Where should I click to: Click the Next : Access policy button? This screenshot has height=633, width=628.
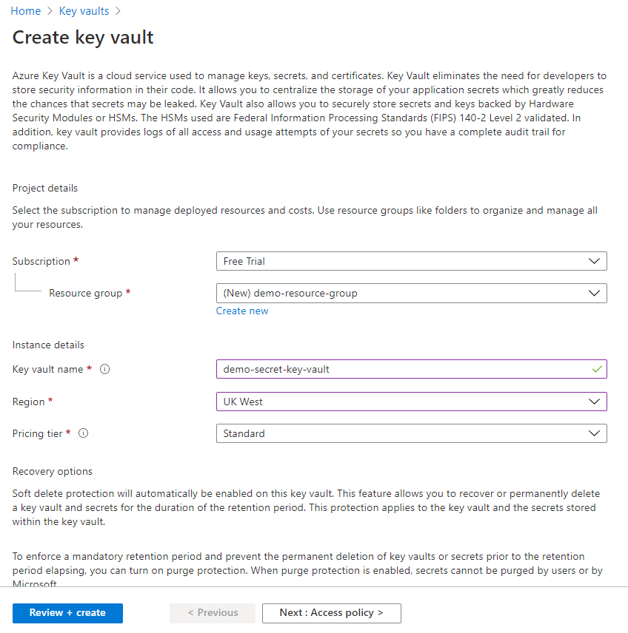point(331,613)
